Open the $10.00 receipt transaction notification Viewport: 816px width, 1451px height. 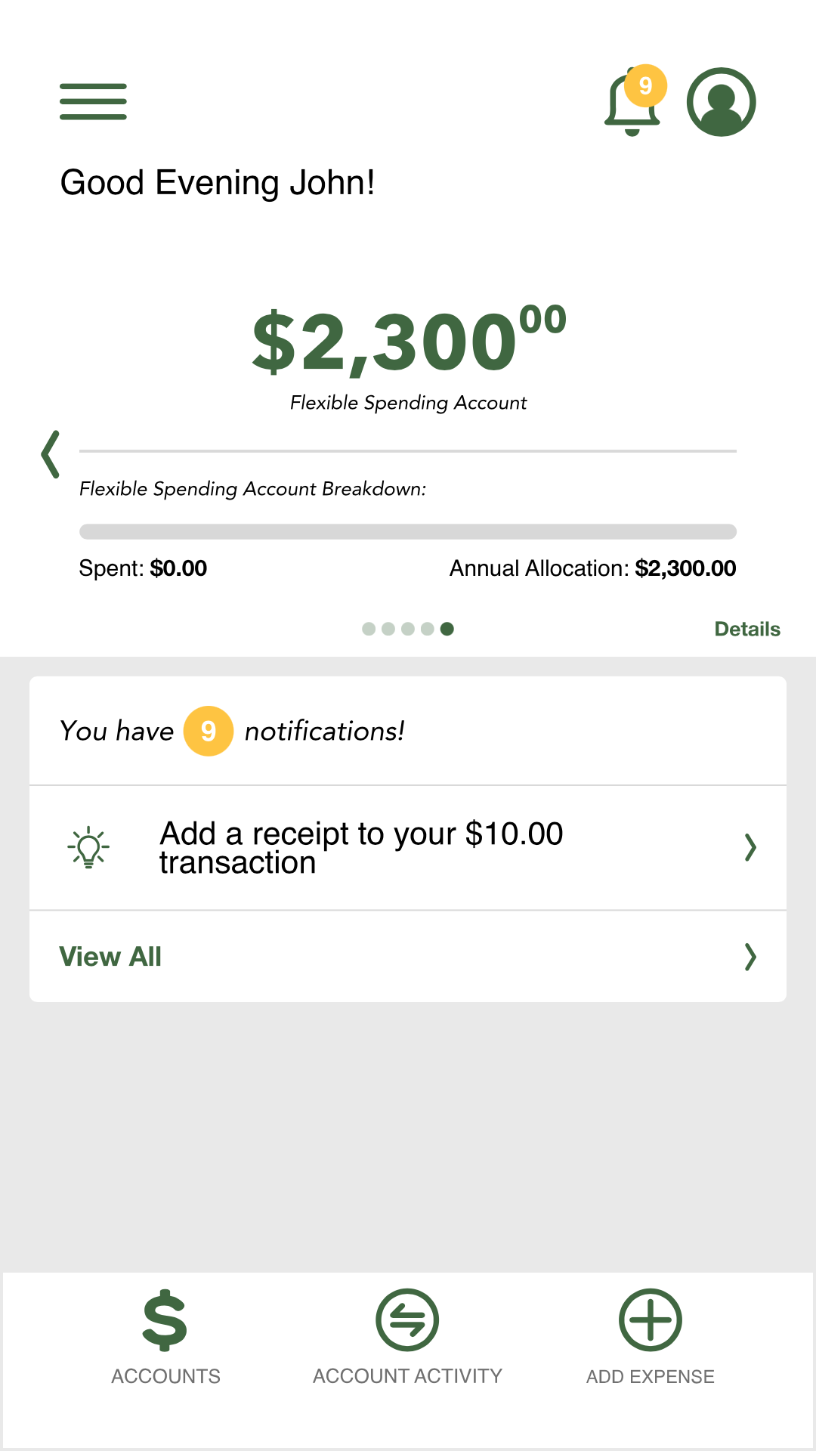[361, 847]
